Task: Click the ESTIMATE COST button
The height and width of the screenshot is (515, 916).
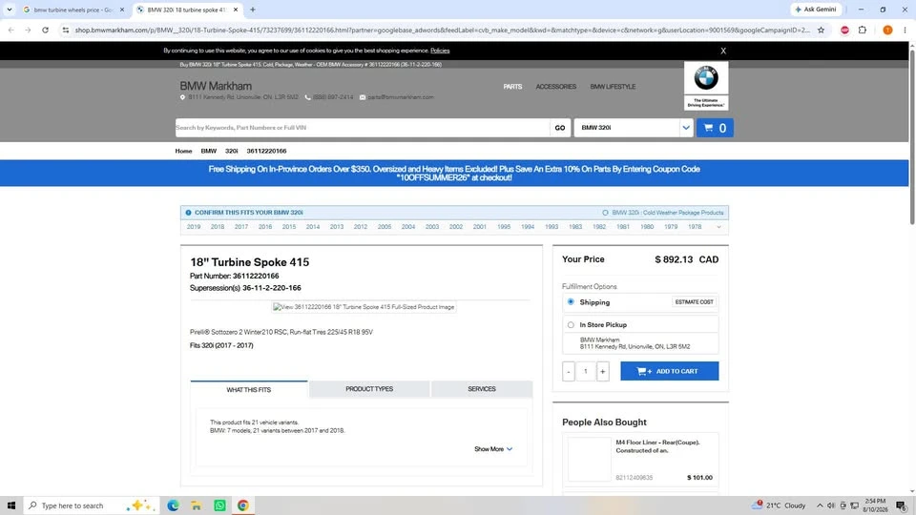Action: [694, 302]
